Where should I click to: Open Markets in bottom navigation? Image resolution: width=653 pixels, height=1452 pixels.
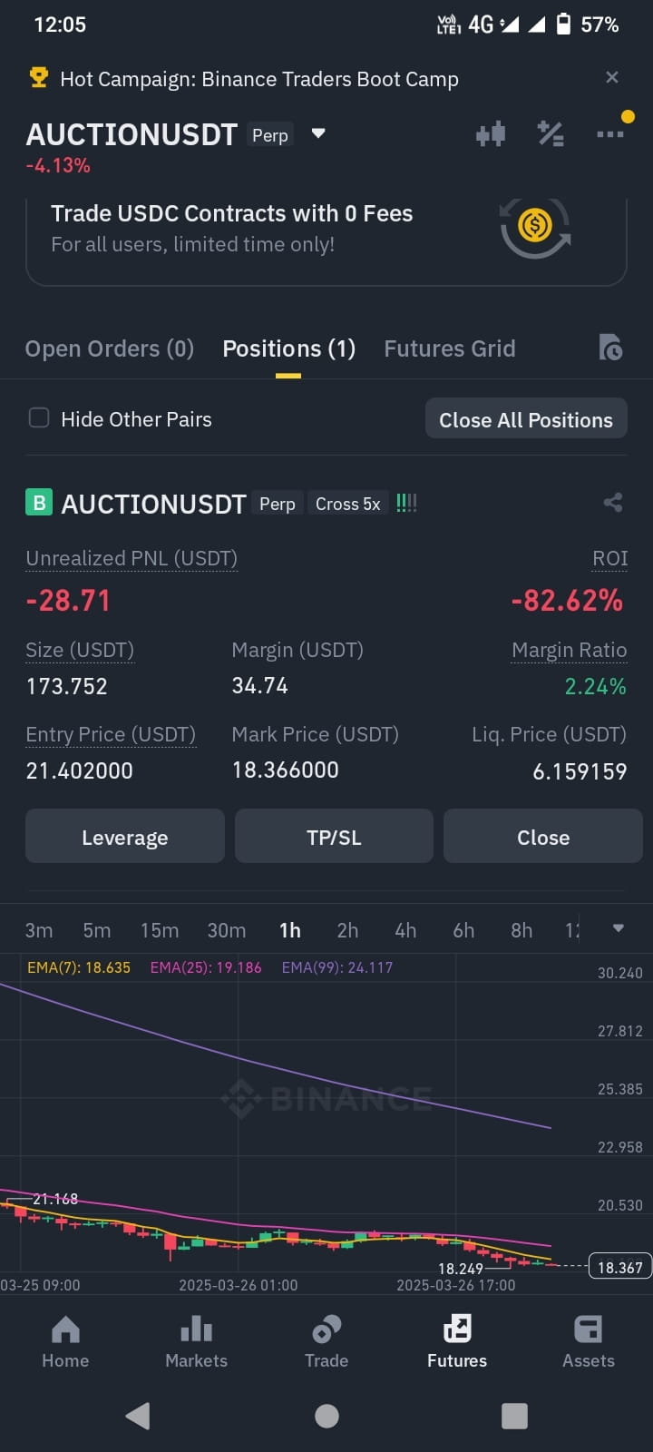point(196,1342)
